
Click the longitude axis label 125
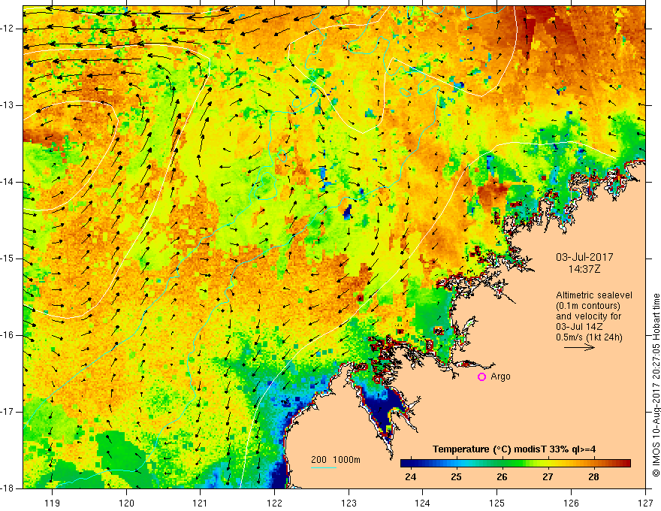click(497, 499)
